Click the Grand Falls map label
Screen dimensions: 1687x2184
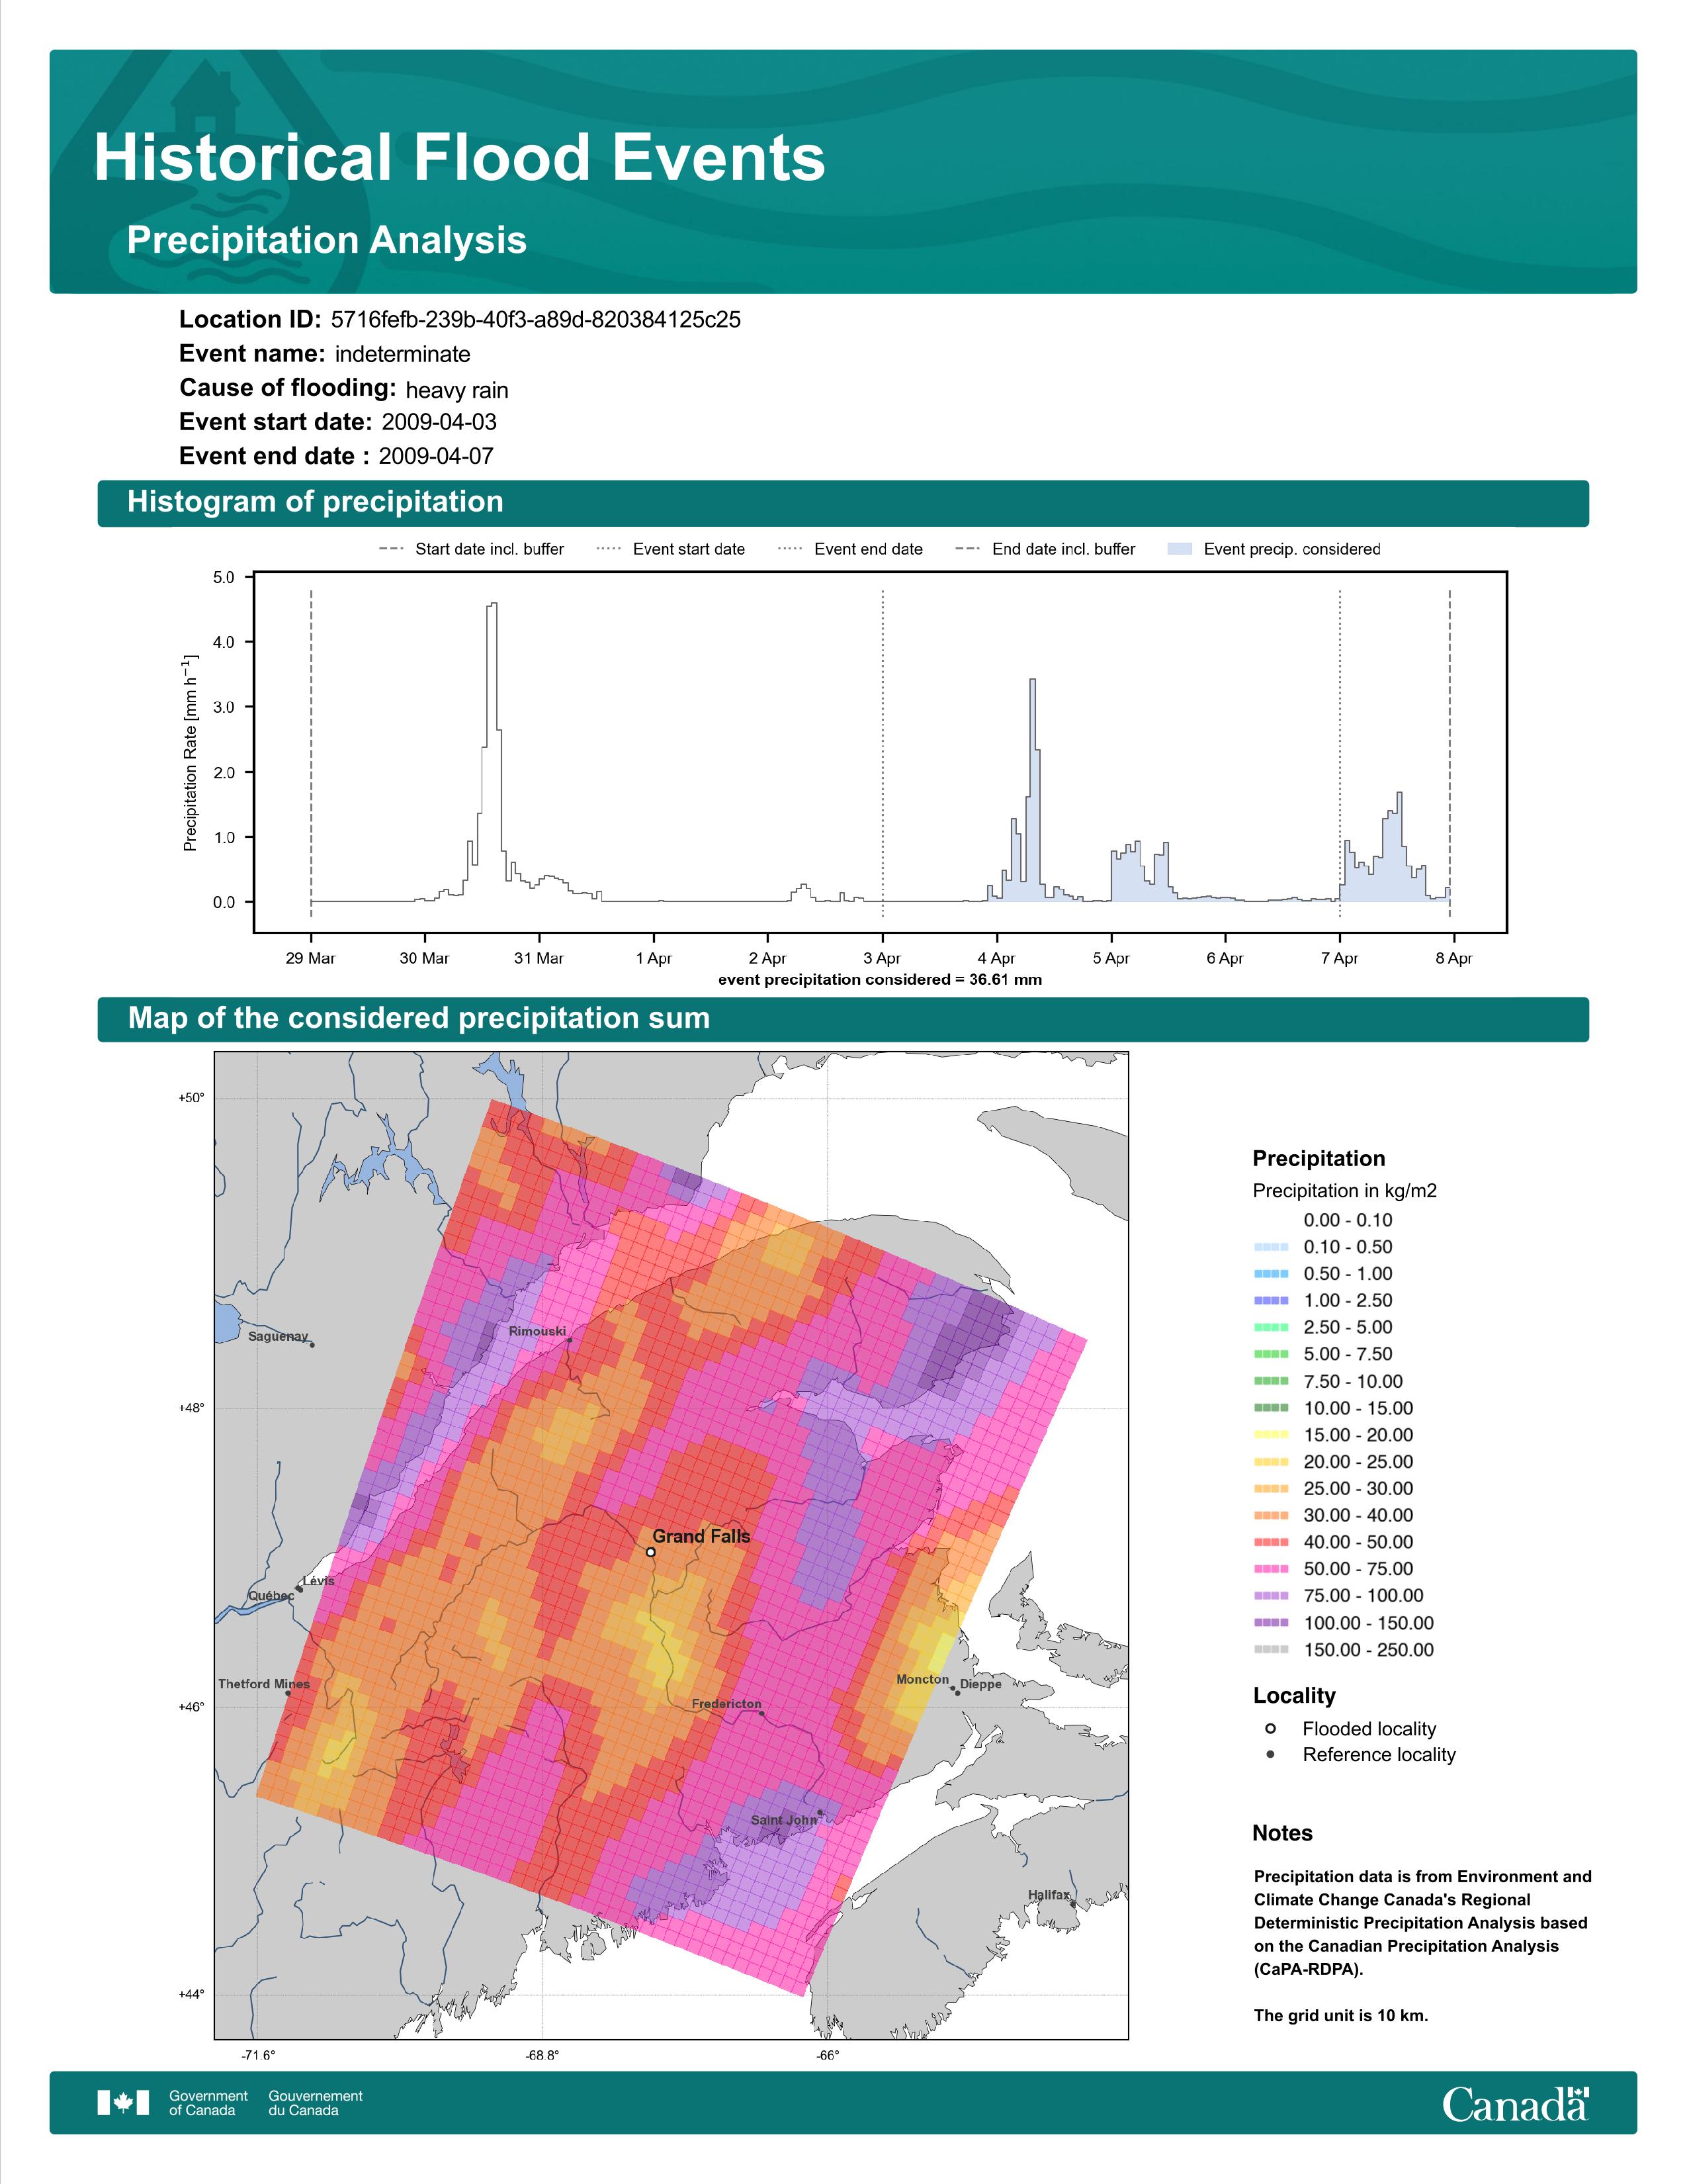pos(701,1536)
